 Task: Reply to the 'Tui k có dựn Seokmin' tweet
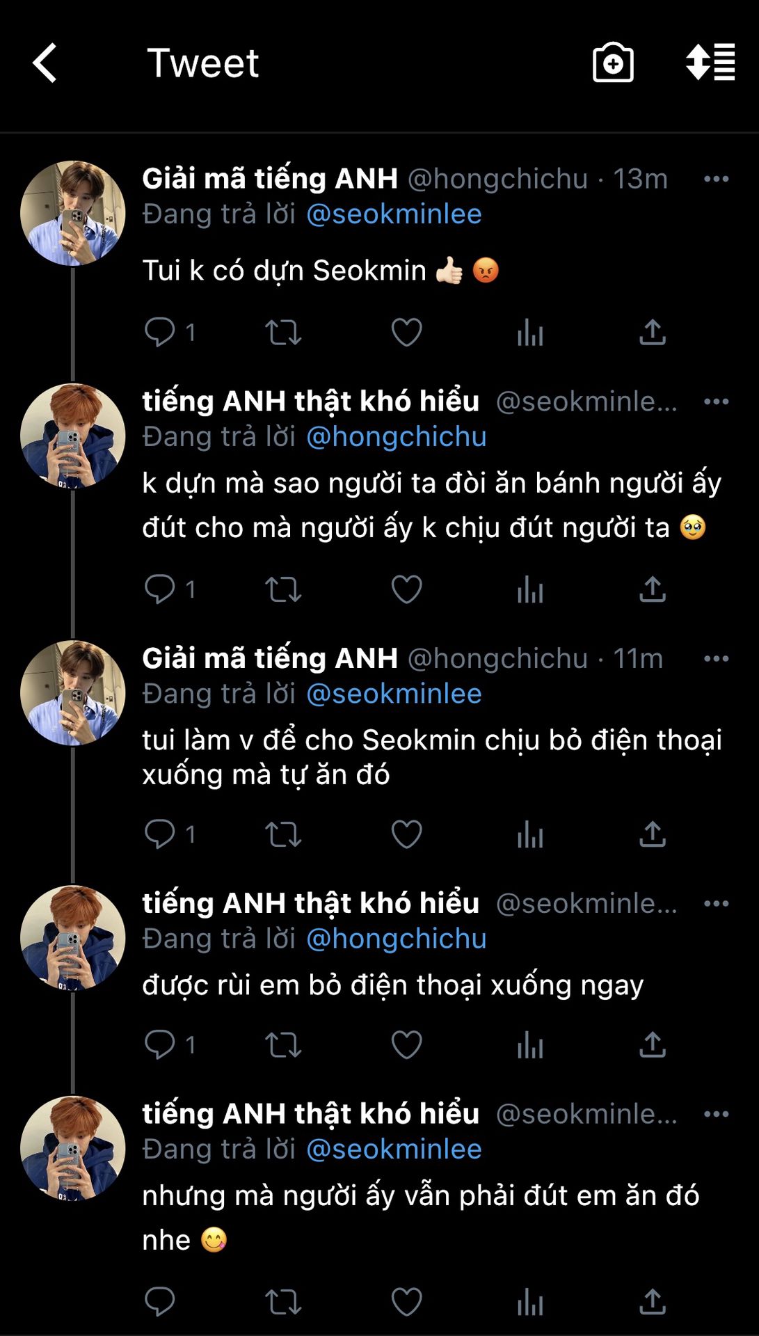[160, 332]
